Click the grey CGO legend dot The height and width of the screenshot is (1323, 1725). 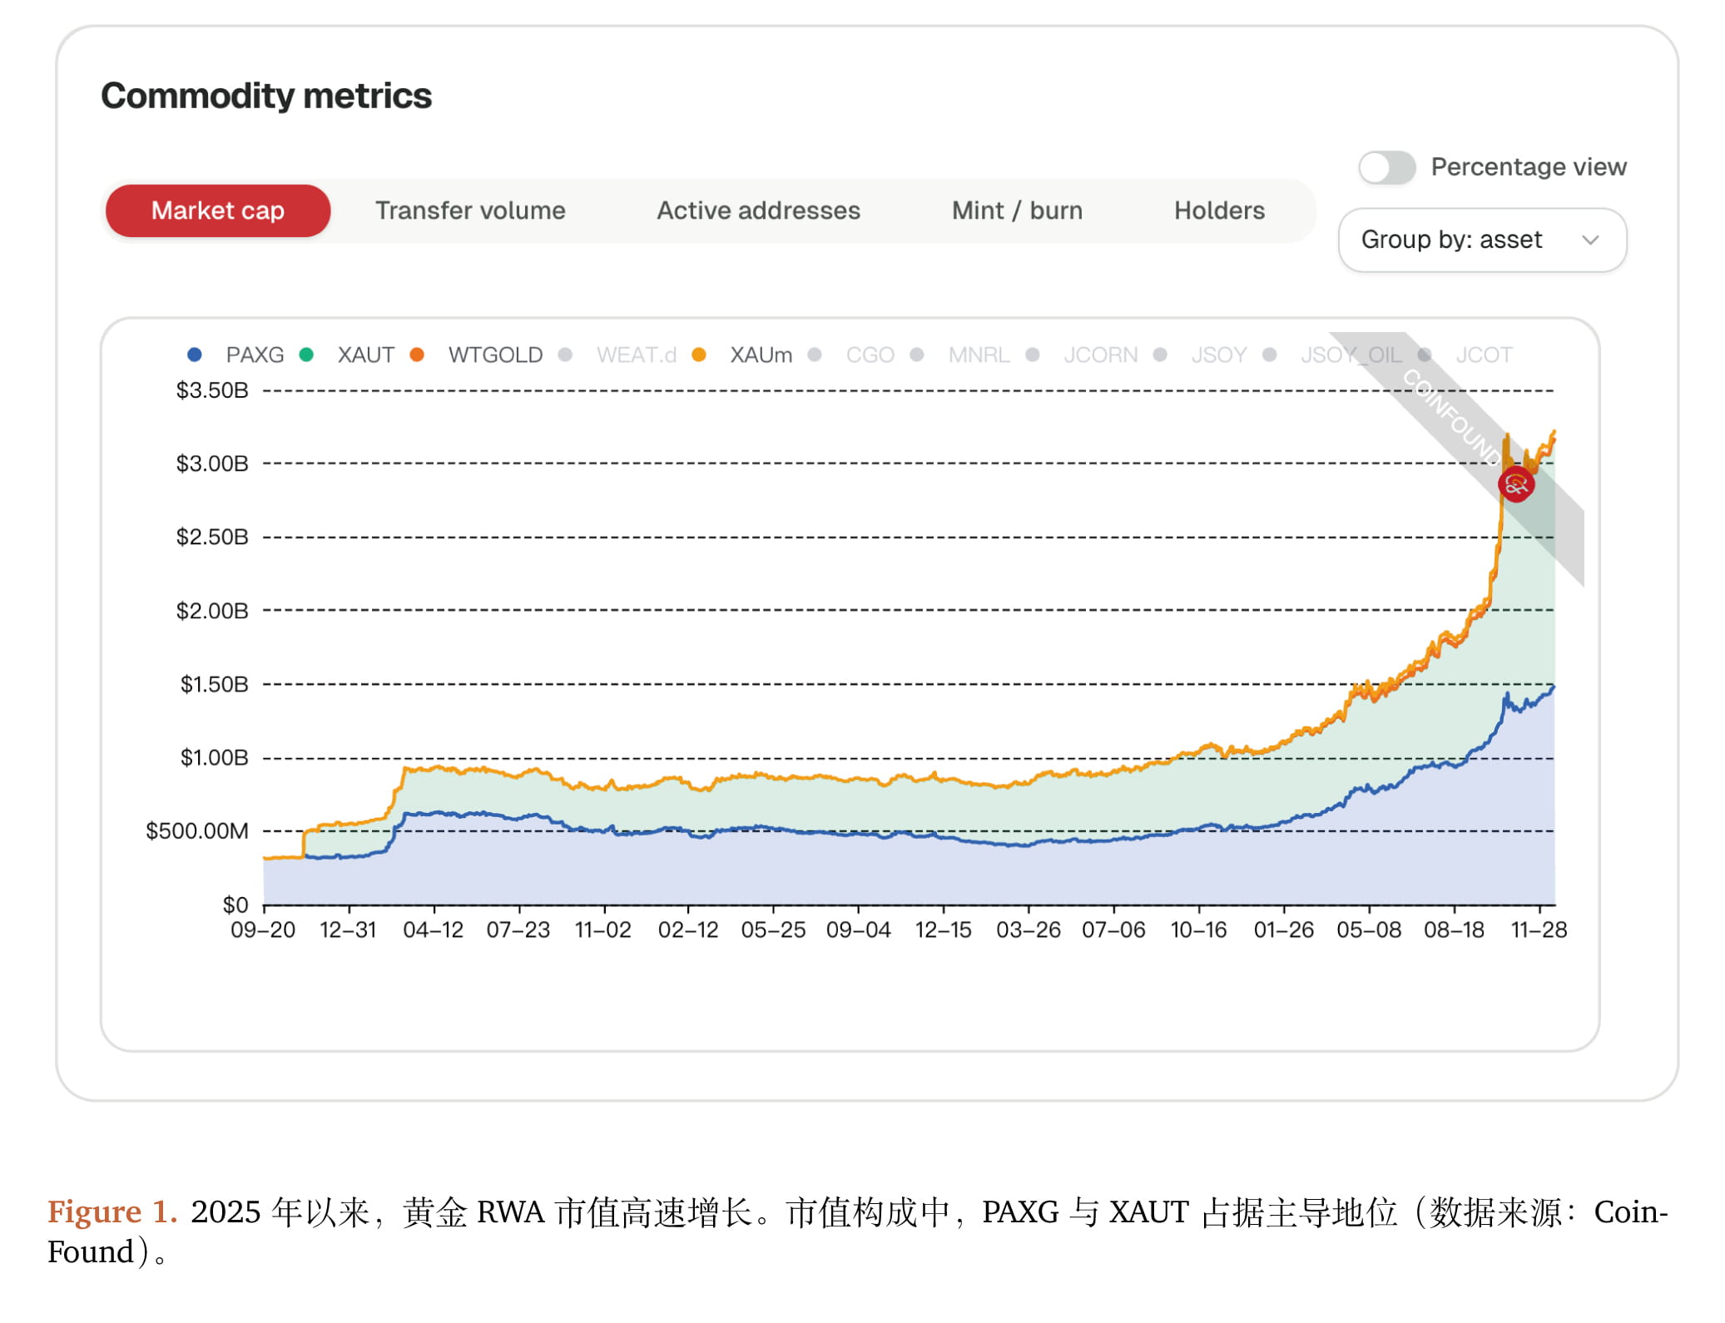coord(815,354)
